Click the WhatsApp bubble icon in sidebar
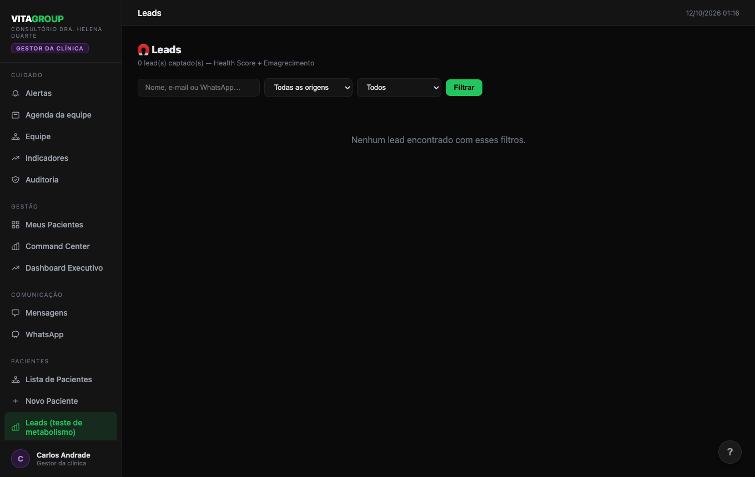 16,334
